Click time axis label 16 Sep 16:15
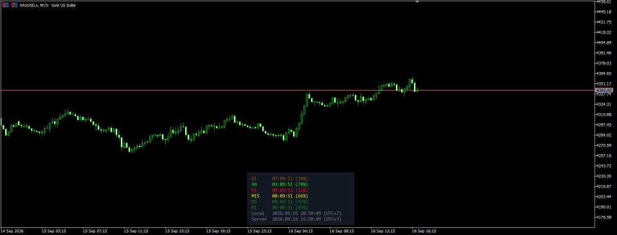The width and height of the screenshot is (617, 235). (x=424, y=231)
